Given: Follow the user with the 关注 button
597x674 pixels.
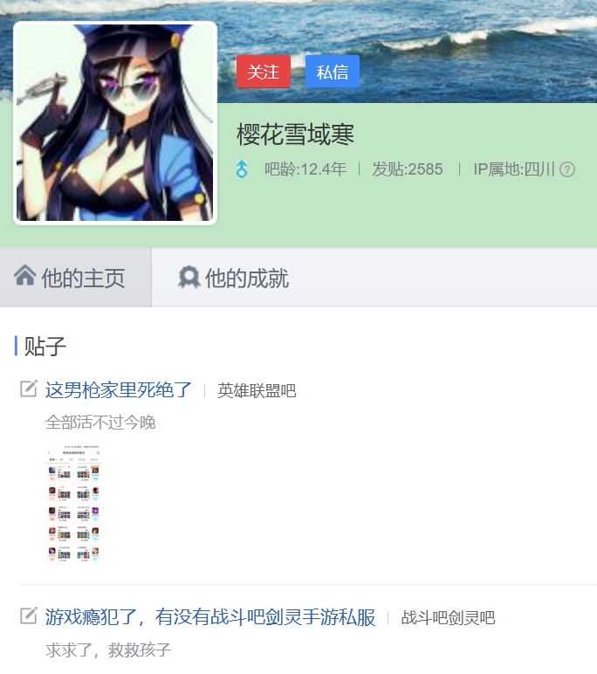Looking at the screenshot, I should [x=264, y=72].
